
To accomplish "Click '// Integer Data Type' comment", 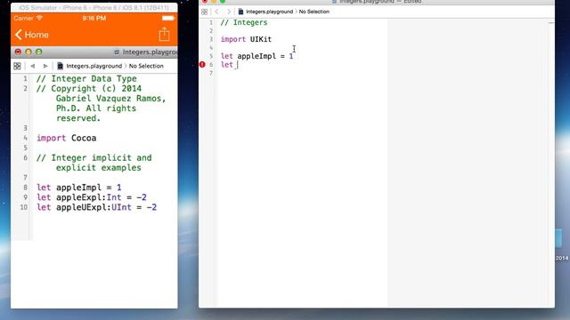I will pyautogui.click(x=86, y=79).
